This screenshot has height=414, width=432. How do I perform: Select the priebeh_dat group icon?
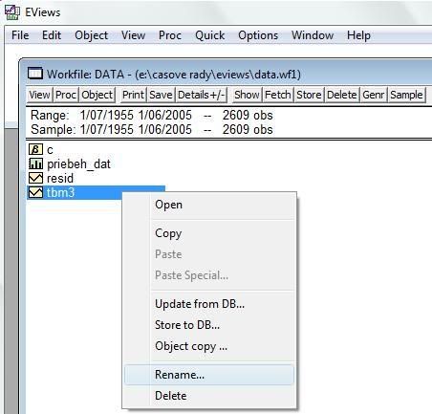click(x=35, y=163)
